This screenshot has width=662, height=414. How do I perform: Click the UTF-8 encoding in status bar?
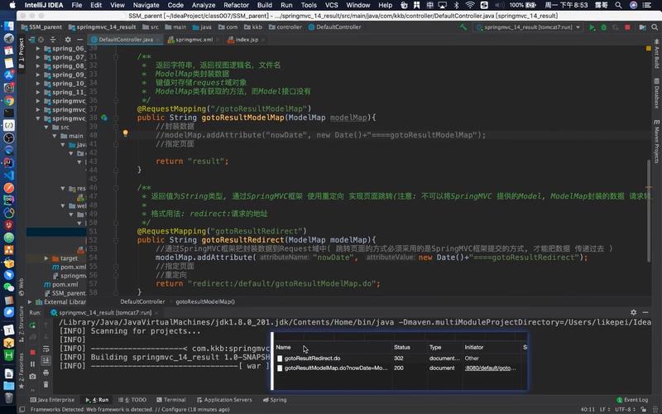click(625, 409)
